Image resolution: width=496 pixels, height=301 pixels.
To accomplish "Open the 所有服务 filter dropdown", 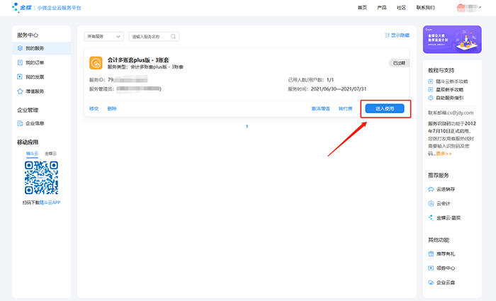I will (x=103, y=36).
